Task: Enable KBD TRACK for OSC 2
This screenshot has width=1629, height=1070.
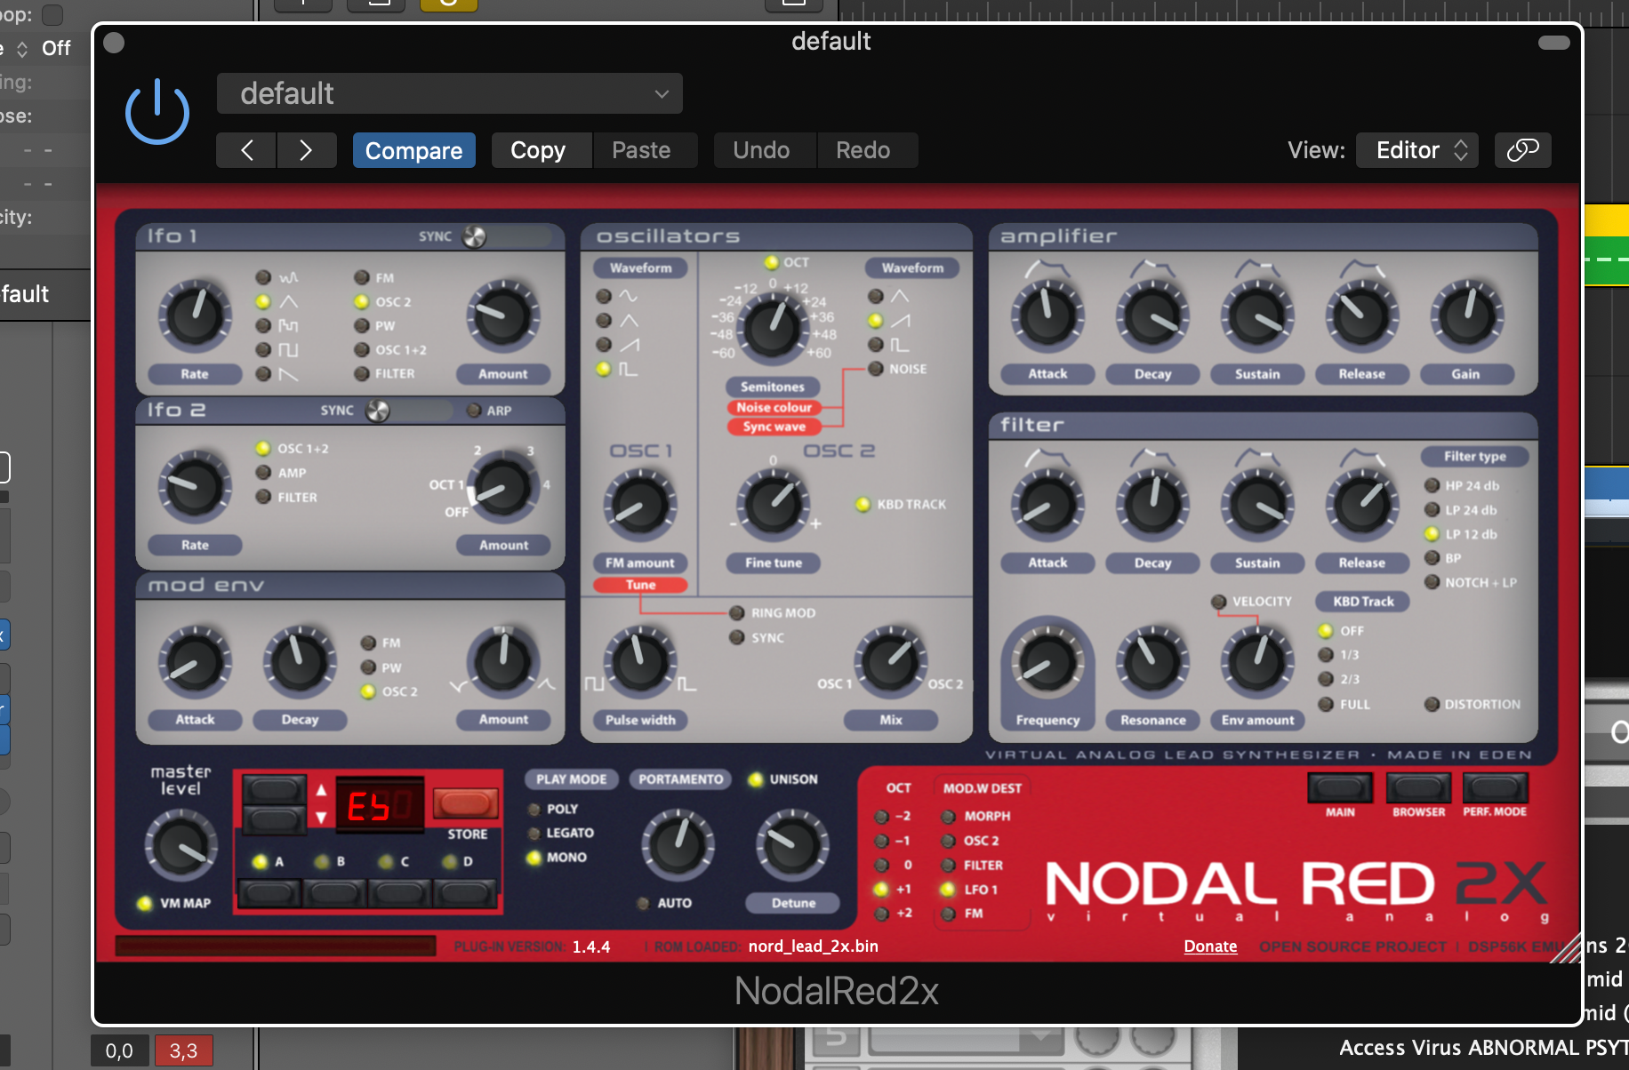Action: tap(863, 504)
